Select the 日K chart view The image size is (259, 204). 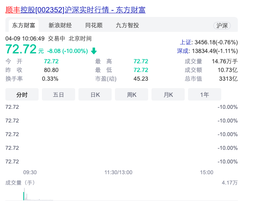[x=95, y=94]
